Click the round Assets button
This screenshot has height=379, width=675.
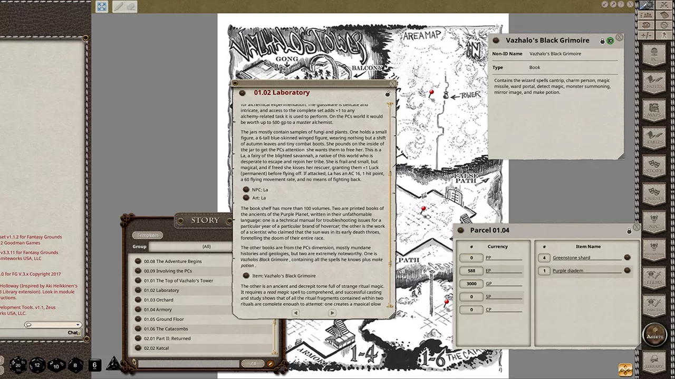coord(655,336)
